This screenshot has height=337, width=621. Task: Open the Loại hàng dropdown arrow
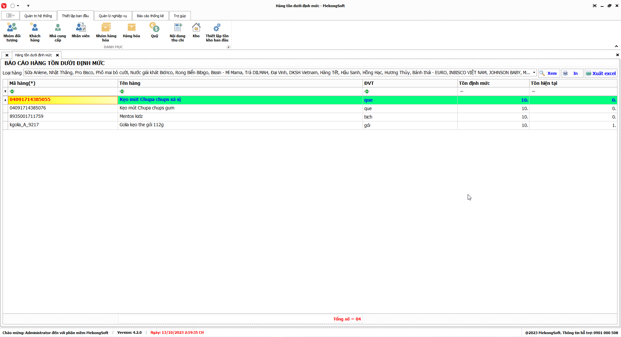[534, 73]
